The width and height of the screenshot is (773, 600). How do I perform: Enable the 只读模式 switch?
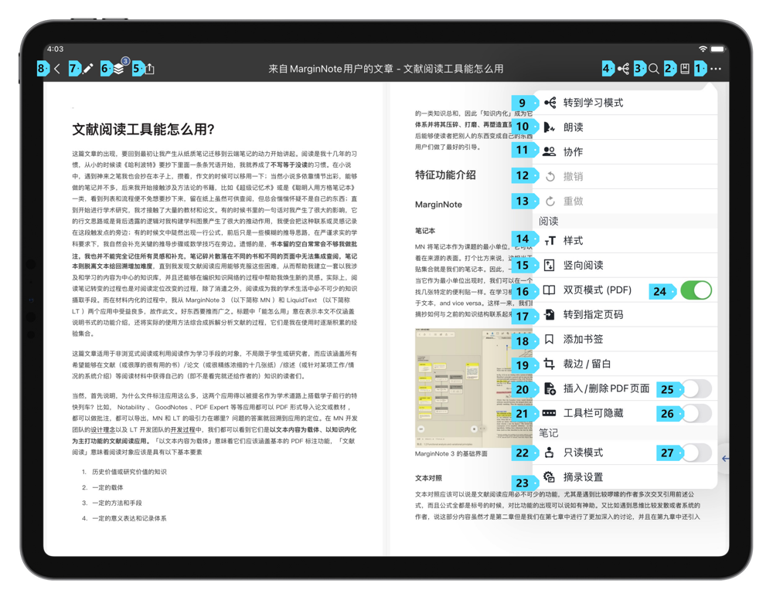696,453
